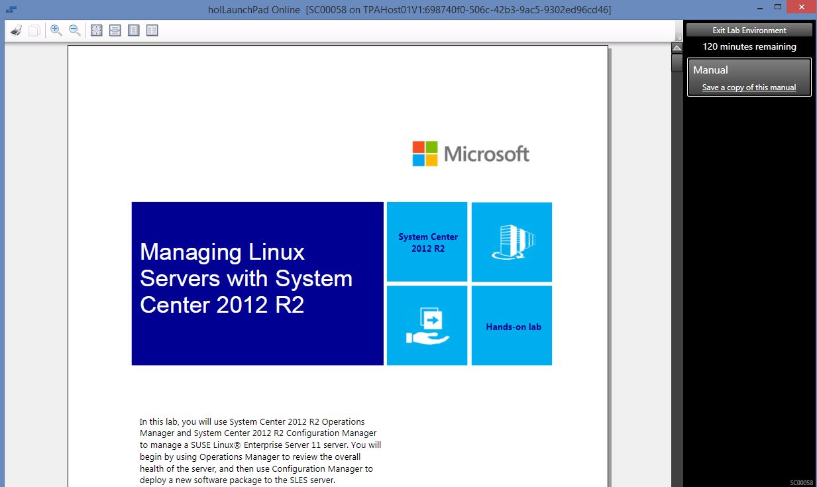Click Exit Lab Environment button
The width and height of the screenshot is (817, 487).
(749, 30)
